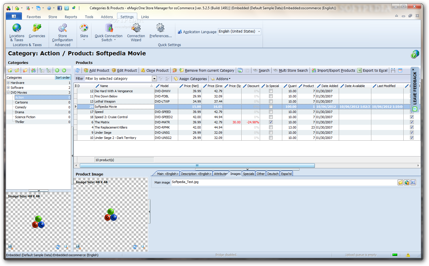The width and height of the screenshot is (429, 266).
Task: Switch to the Specials tab
Action: pos(249,174)
